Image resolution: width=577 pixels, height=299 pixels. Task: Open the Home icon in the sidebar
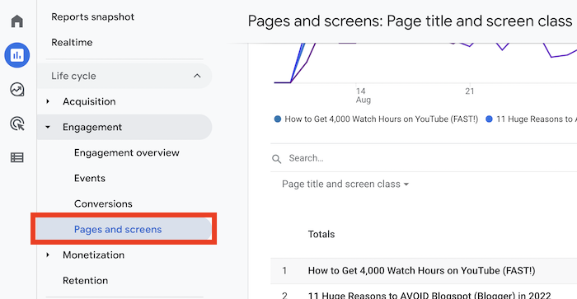[x=17, y=21]
